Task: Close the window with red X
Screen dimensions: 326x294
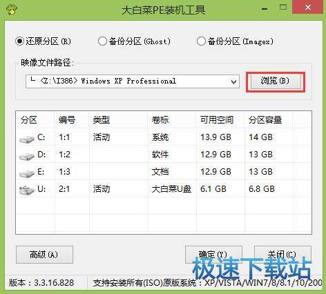Action: [x=308, y=7]
